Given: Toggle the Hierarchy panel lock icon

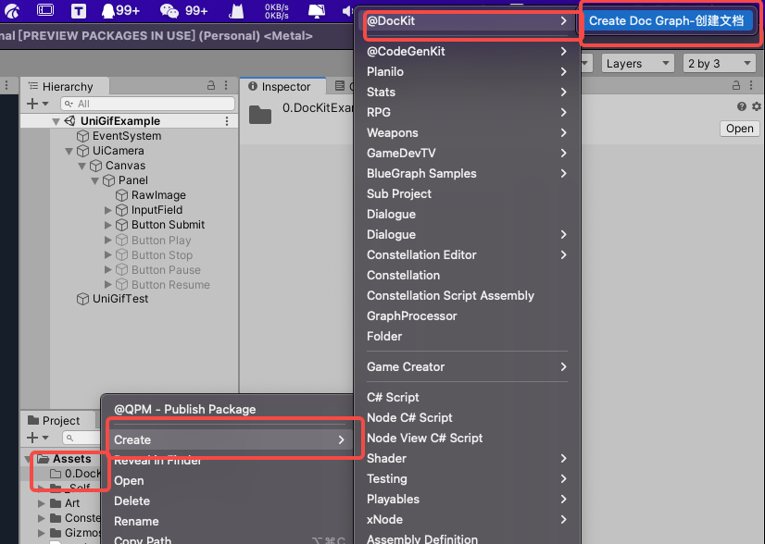Looking at the screenshot, I should point(211,85).
